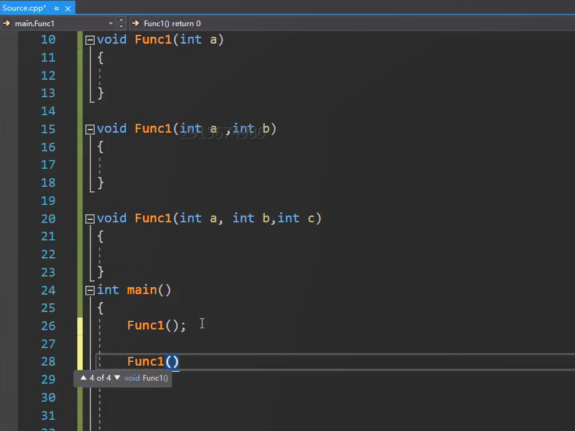The height and width of the screenshot is (431, 575).
Task: Click line number 28
Action: click(48, 361)
